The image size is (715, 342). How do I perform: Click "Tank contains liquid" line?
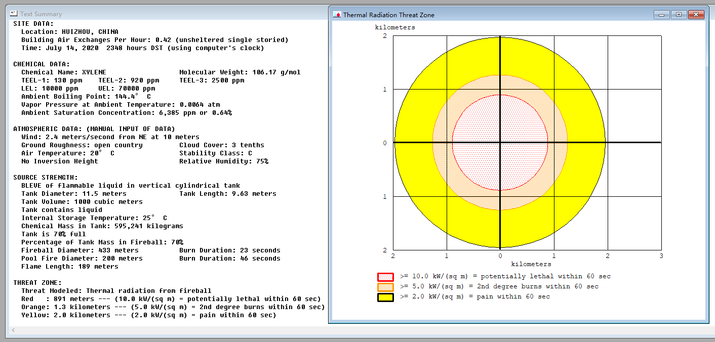[x=62, y=210]
